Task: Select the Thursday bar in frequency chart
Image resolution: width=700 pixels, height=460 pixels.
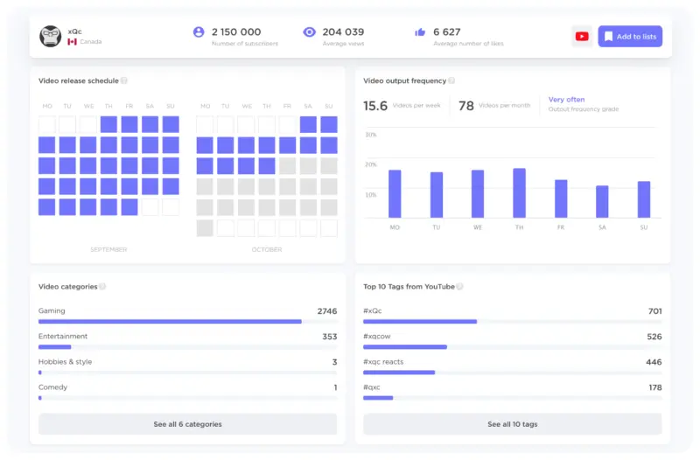Action: pos(519,193)
